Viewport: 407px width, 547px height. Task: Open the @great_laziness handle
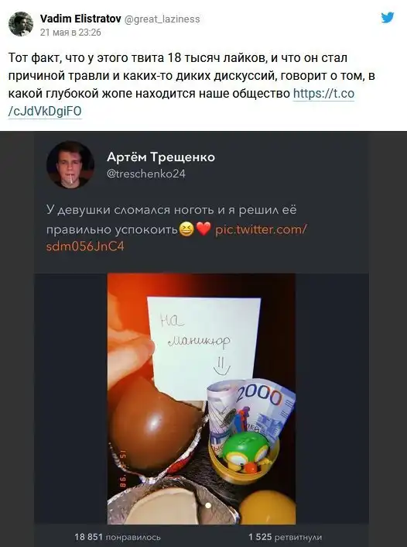[162, 19]
